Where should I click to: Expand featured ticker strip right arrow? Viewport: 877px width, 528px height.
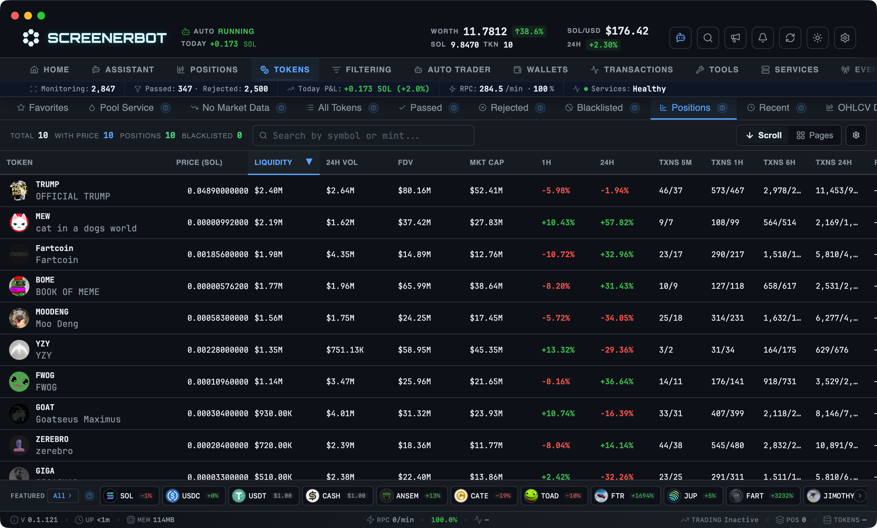(860, 496)
